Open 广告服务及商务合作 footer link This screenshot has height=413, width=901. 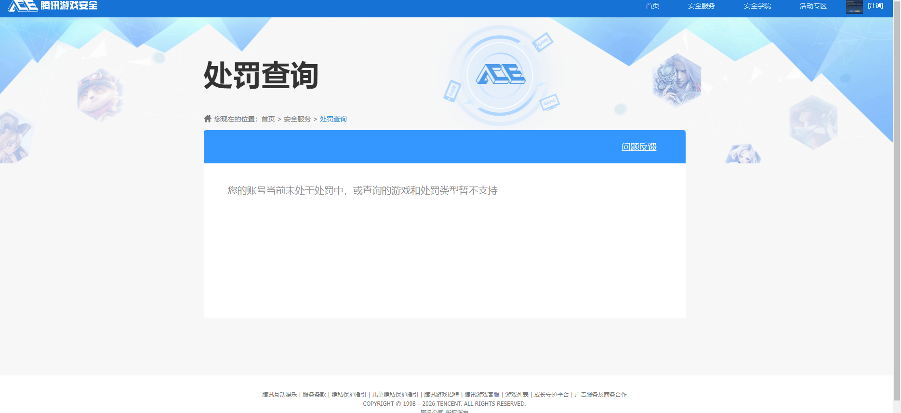[x=600, y=394]
